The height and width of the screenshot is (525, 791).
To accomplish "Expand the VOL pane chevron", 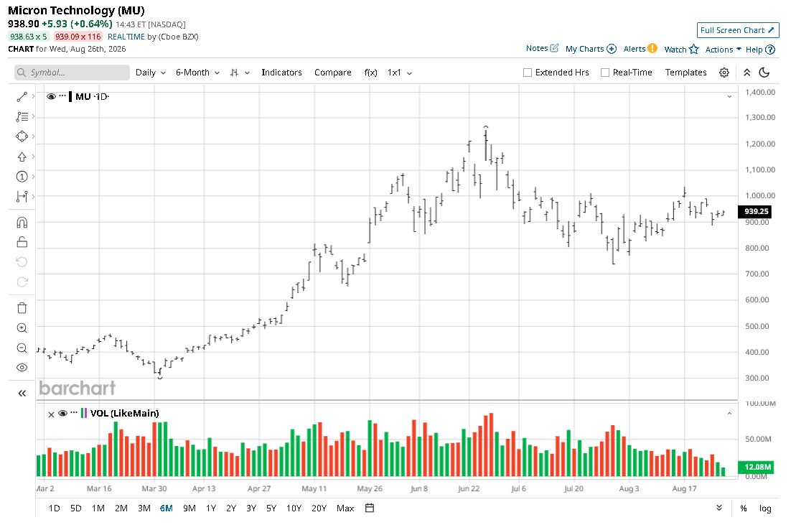I will [729, 414].
